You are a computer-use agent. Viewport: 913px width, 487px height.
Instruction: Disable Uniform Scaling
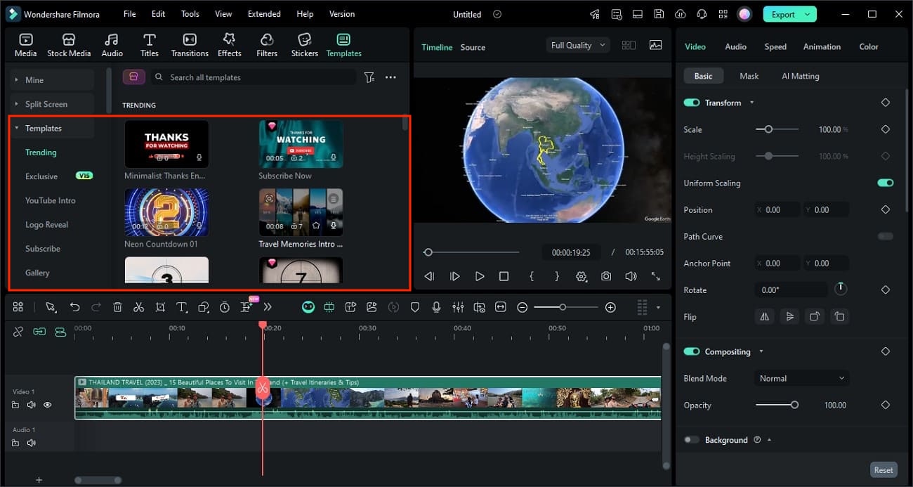885,183
